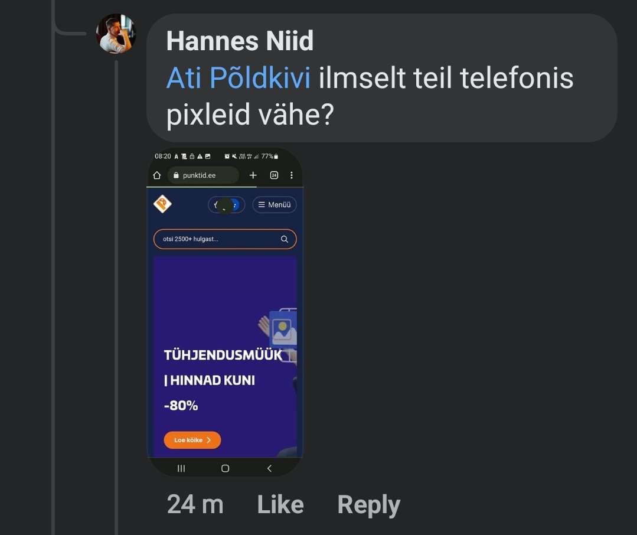Toggle the pill switch left of Menüü
This screenshot has width=637, height=535.
[x=226, y=205]
